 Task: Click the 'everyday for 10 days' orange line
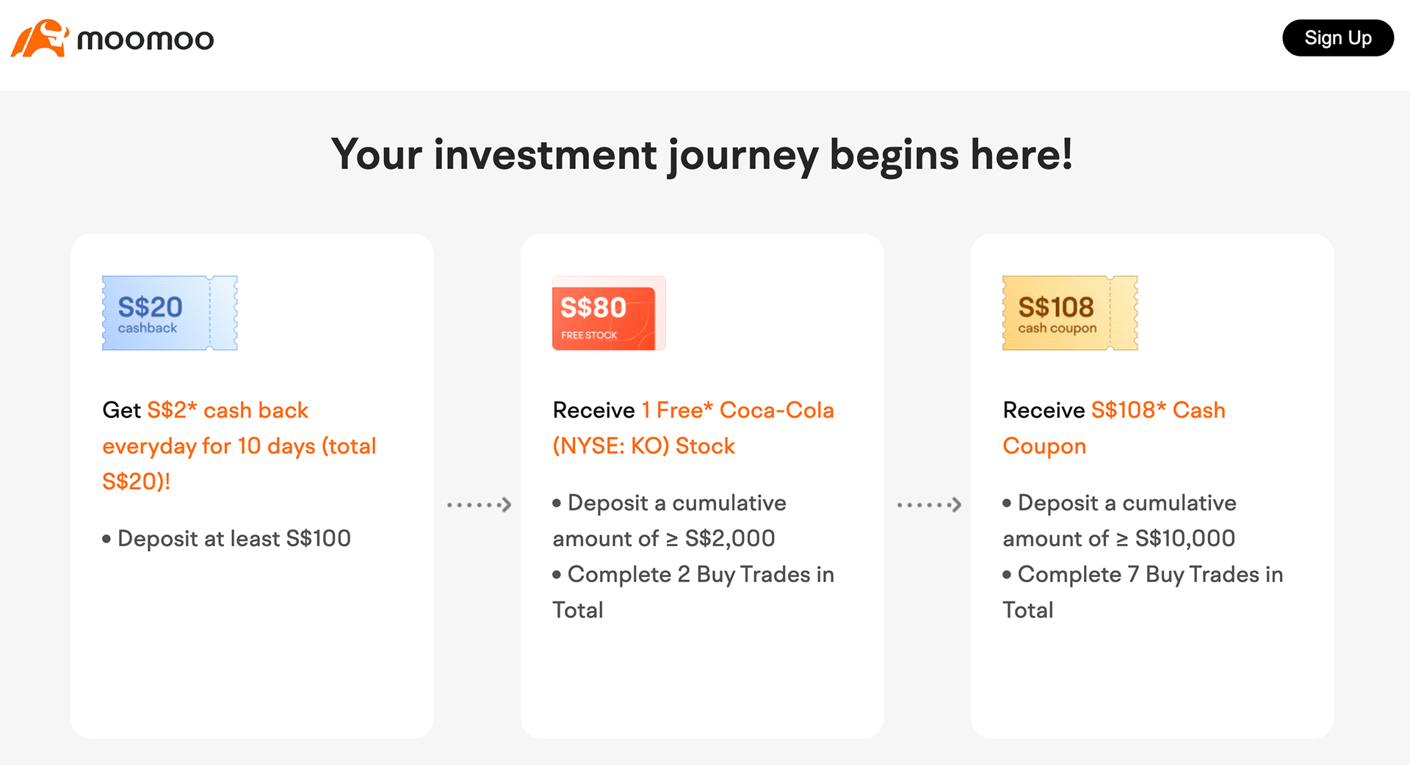239,446
